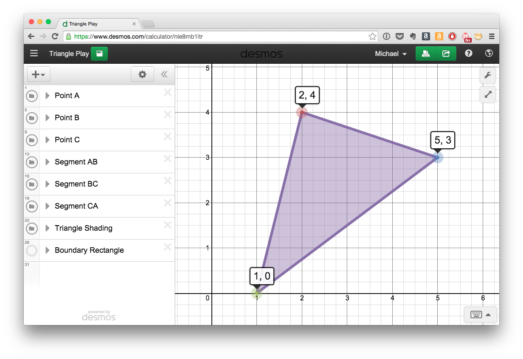Image resolution: width=523 pixels, height=359 pixels.
Task: Delete the Point B folder
Action: click(168, 115)
